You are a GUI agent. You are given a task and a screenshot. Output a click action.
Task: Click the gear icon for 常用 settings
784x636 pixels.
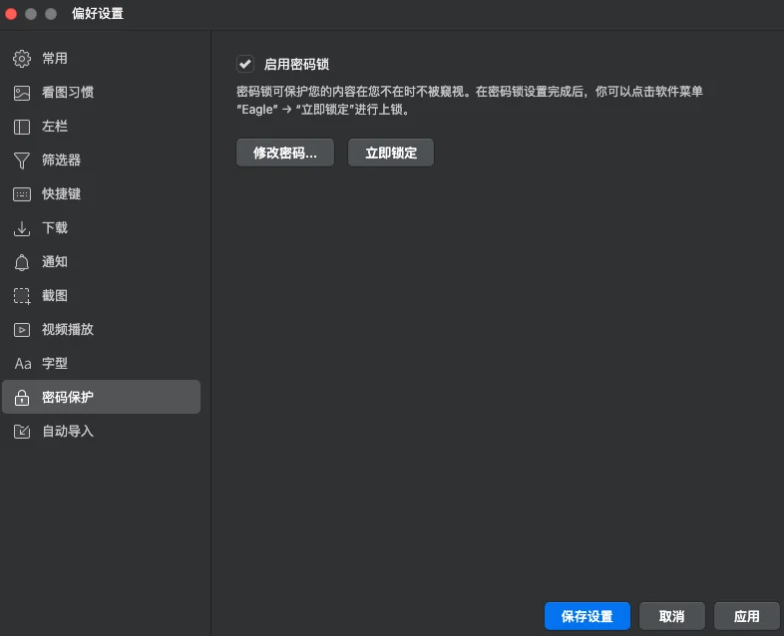[22, 59]
